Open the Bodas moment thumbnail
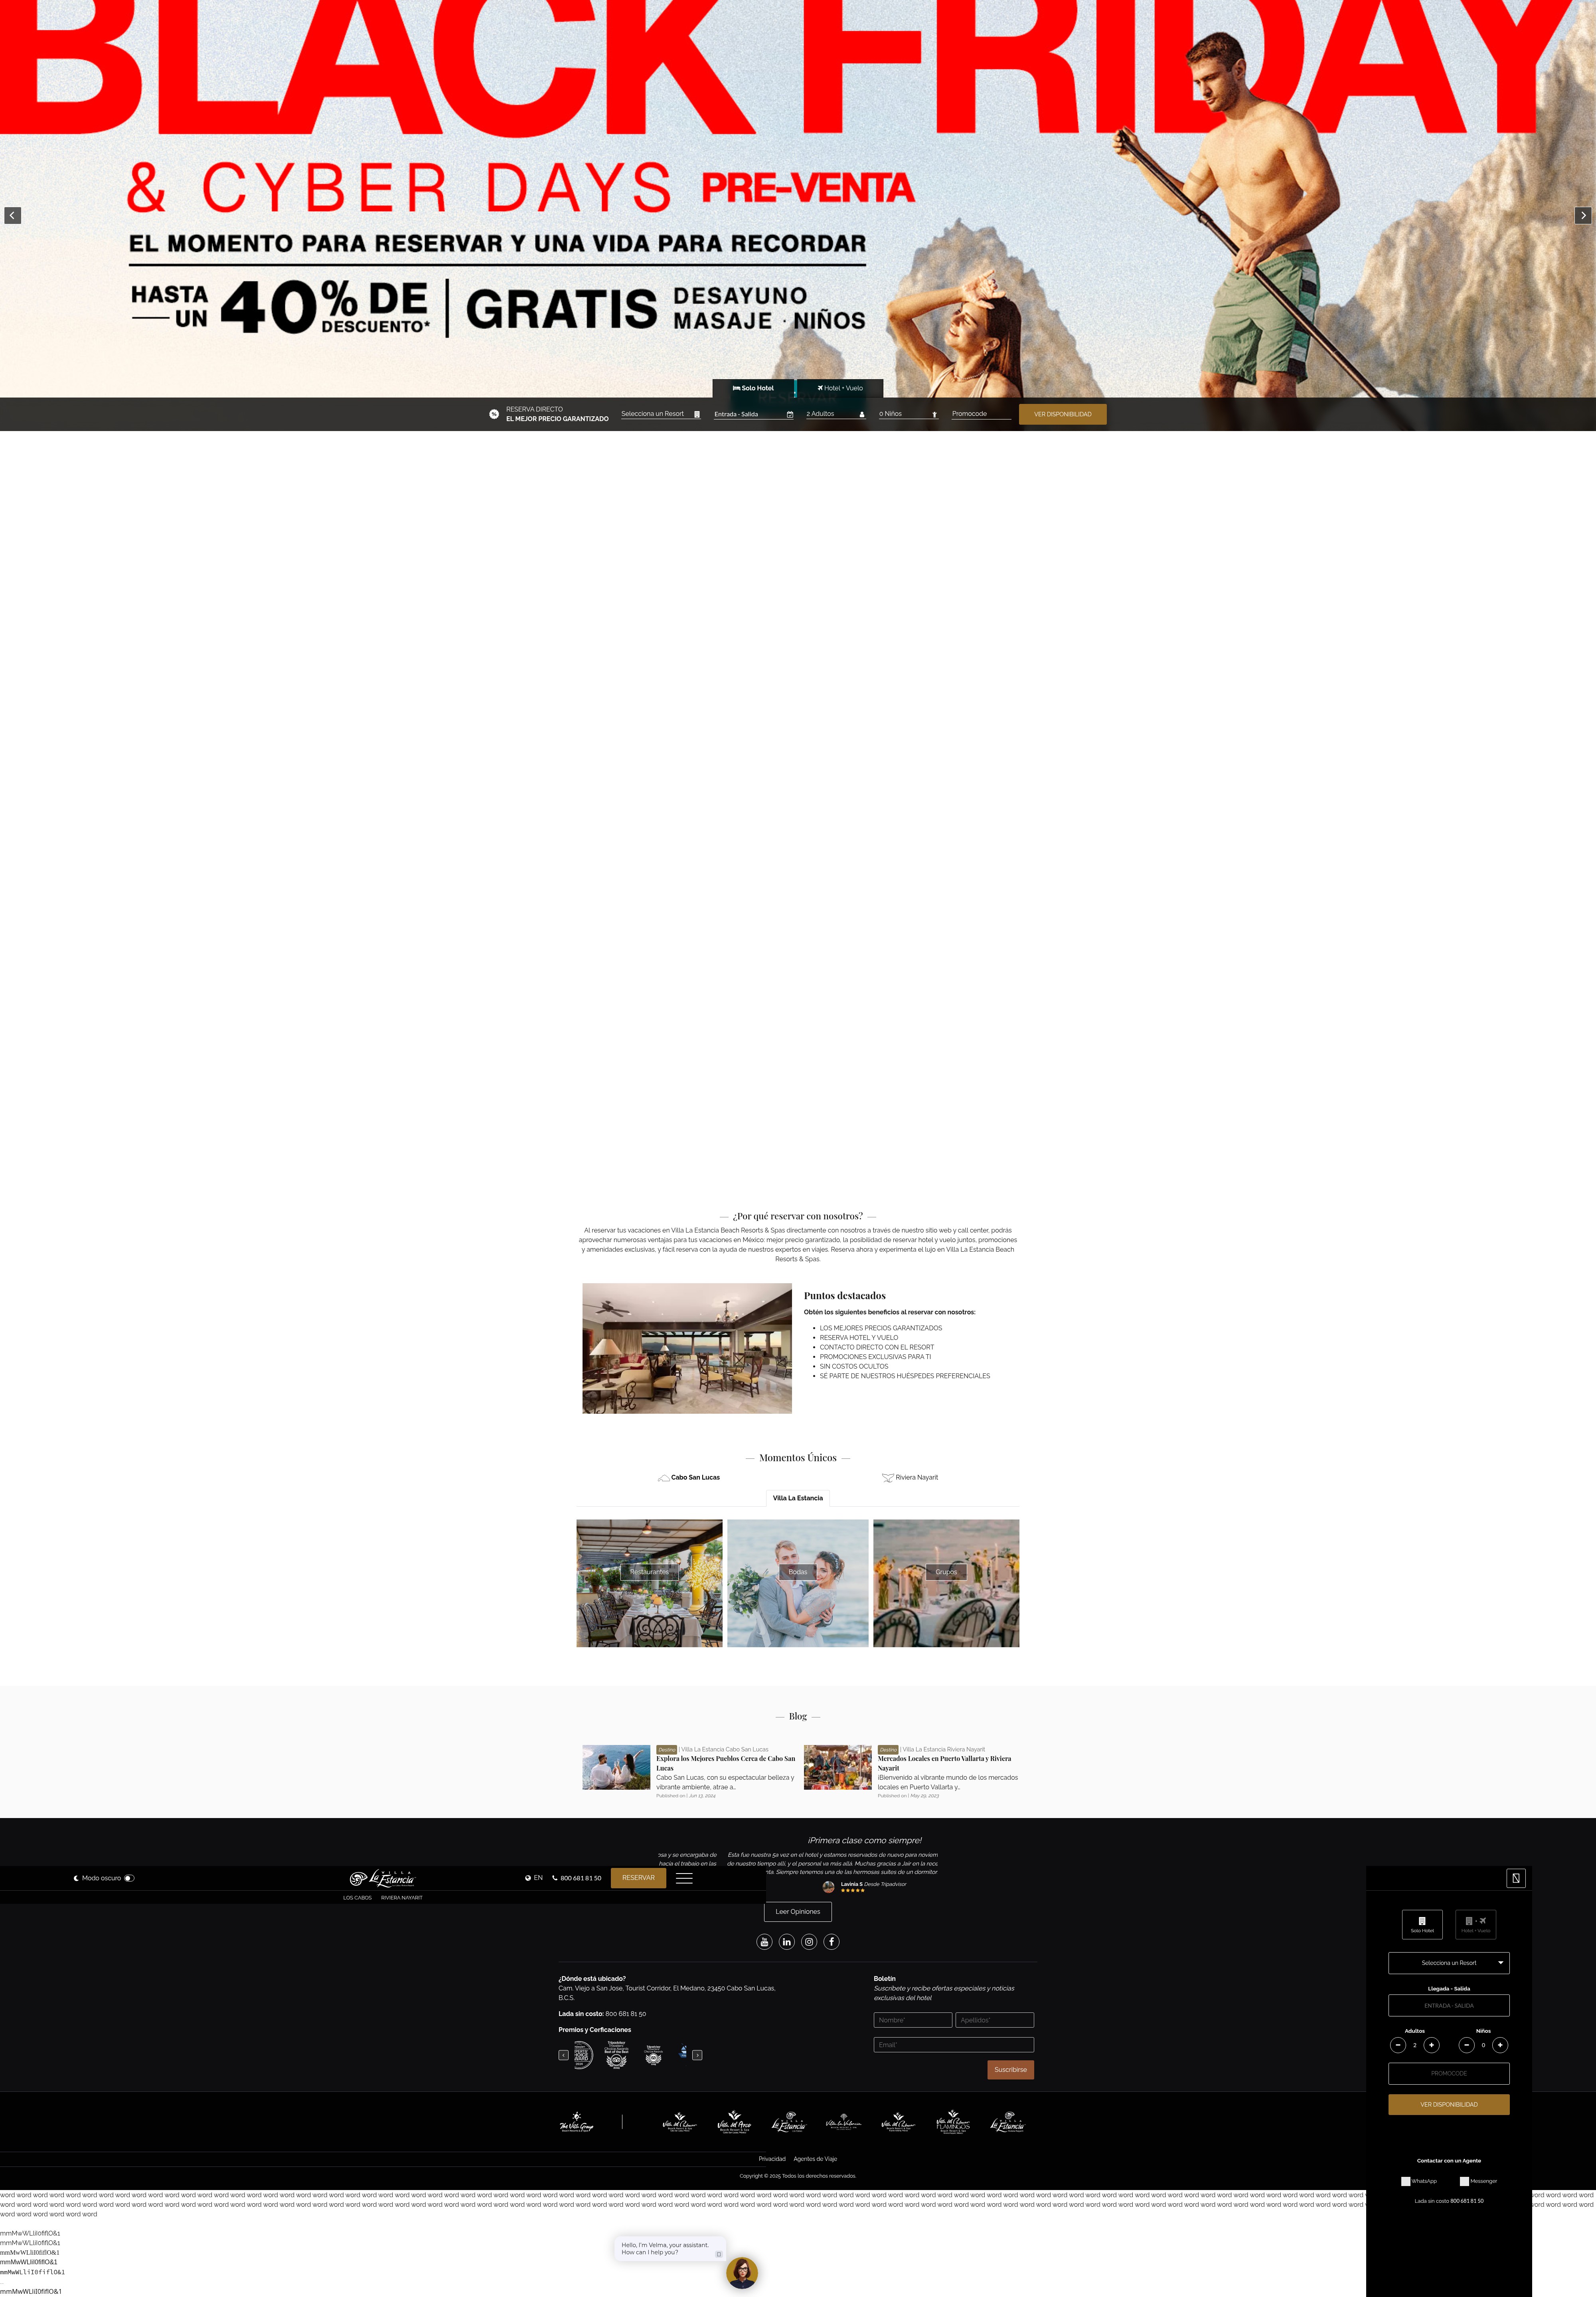This screenshot has width=1596, height=2297. [798, 1583]
